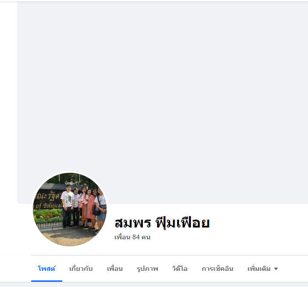Click the group of people in profile photo
The image size is (308, 287).
click(x=84, y=208)
